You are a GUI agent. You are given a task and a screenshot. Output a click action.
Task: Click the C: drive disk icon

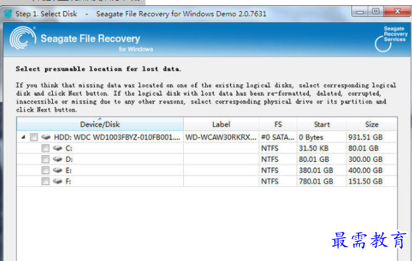(58, 148)
